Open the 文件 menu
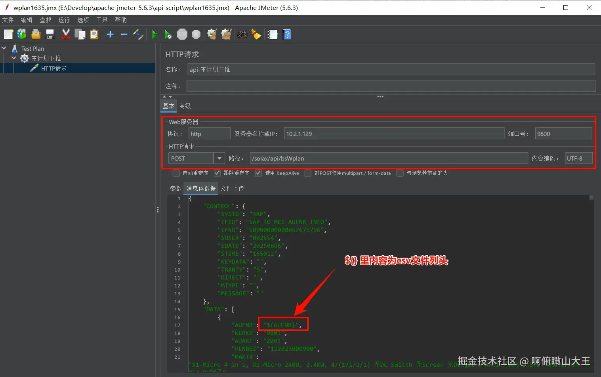This screenshot has width=601, height=377. coord(8,20)
